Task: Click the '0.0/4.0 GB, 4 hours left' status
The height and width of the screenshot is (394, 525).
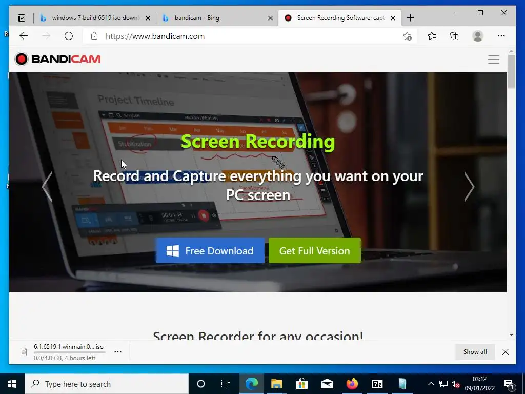Action: 65,358
